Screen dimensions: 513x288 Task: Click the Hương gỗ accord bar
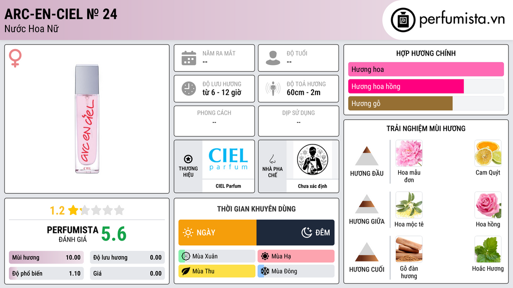pyautogui.click(x=426, y=103)
